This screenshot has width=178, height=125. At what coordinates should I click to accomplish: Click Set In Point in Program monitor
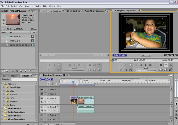point(121,65)
